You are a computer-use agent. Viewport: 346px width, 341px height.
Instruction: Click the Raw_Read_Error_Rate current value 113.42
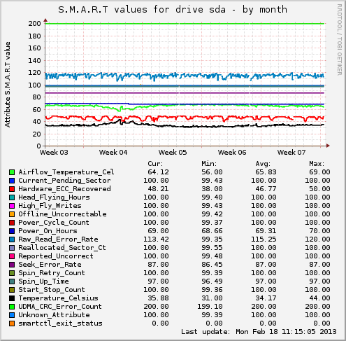coord(156,239)
